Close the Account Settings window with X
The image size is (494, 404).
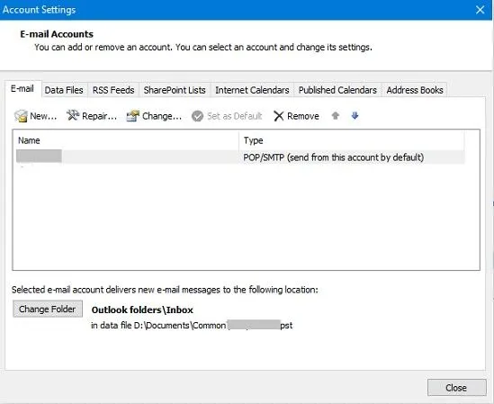[481, 10]
